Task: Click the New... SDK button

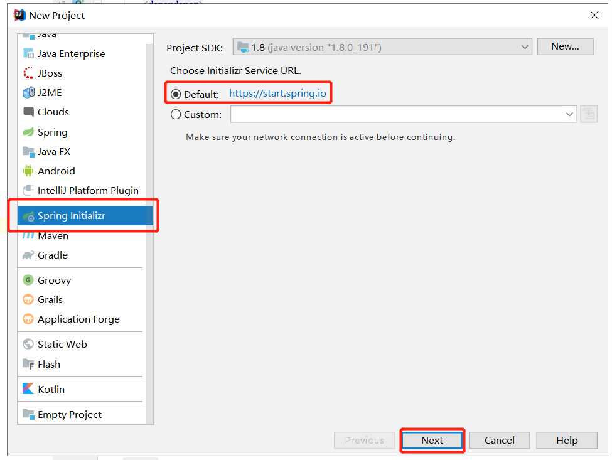Action: click(x=565, y=46)
